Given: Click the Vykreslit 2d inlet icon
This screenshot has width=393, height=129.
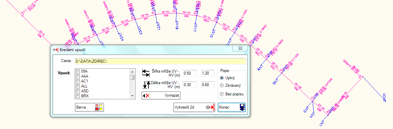Looking at the screenshot, I should tap(210, 107).
